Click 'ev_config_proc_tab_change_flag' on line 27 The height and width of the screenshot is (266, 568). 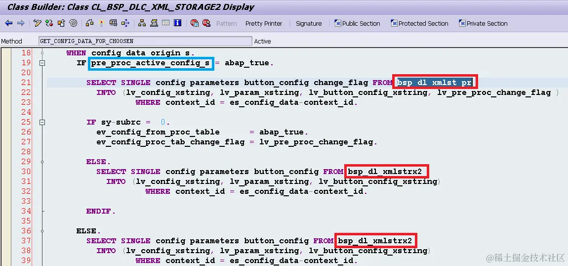[x=170, y=142]
